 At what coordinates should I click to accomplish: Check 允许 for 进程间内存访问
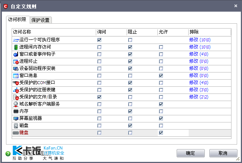tap(161, 47)
